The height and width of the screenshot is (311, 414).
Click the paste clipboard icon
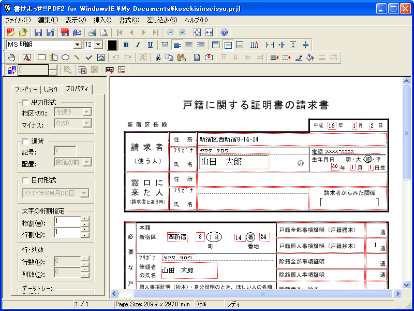click(182, 58)
